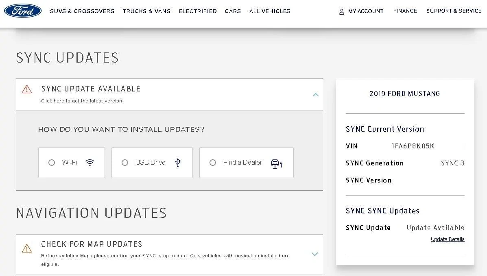Click the SYNC Version label
Screen dimensions: 487x276
pos(369,180)
